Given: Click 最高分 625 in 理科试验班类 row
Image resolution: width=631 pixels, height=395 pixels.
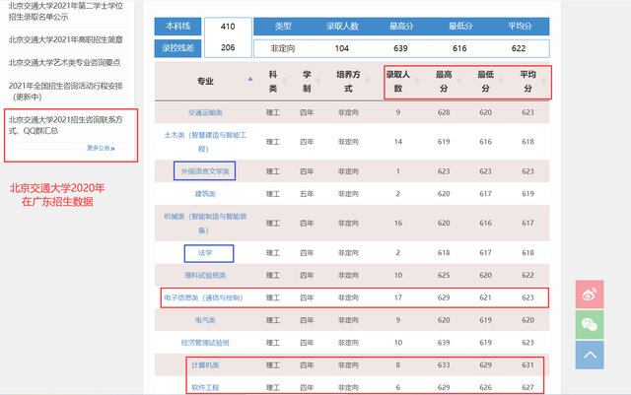Looking at the screenshot, I should (444, 275).
